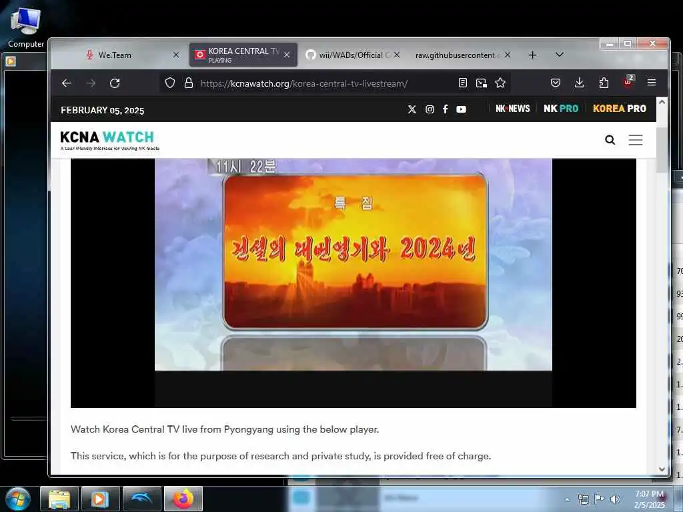The height and width of the screenshot is (512, 683).
Task: Open the media player taskbar icon
Action: pos(100,499)
